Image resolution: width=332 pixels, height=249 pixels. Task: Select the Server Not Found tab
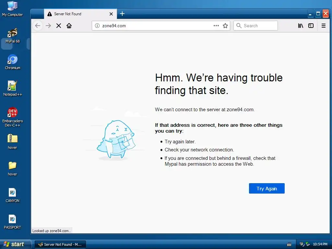click(x=80, y=14)
